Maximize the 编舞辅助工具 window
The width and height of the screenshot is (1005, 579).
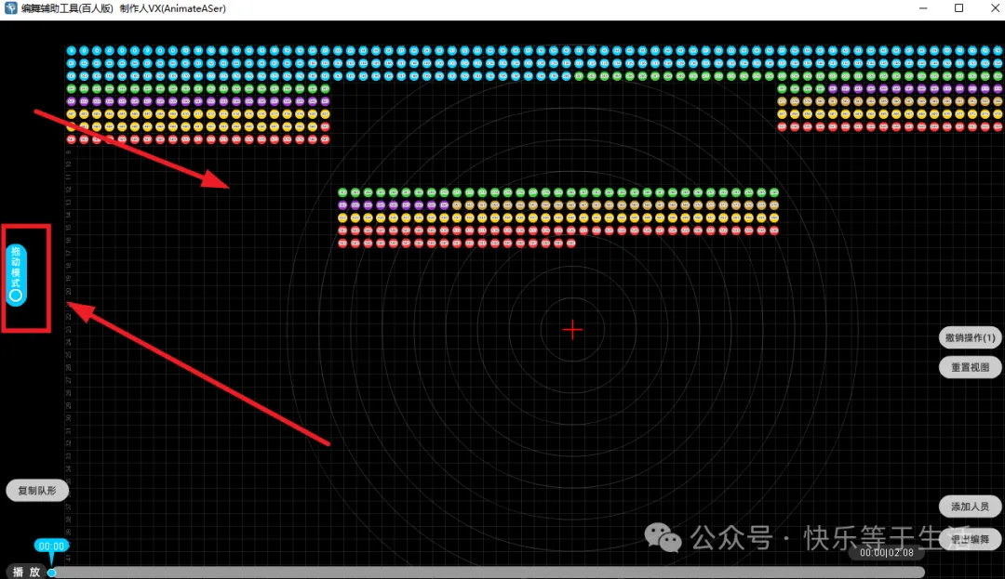[x=958, y=8]
